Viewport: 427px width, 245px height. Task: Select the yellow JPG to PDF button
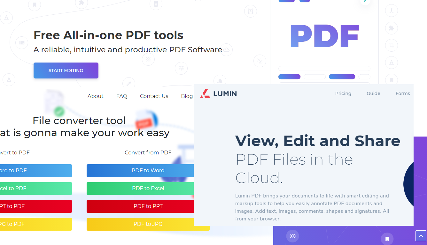click(36, 224)
